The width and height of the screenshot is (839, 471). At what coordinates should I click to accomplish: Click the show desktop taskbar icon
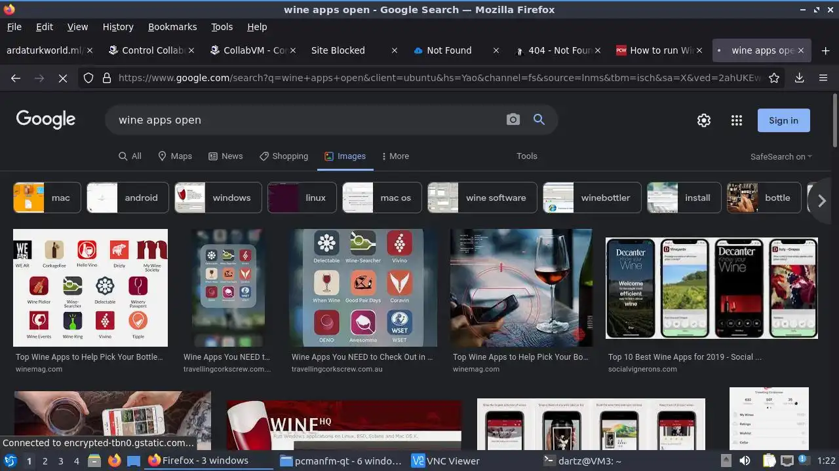[134, 461]
